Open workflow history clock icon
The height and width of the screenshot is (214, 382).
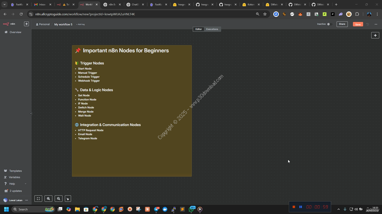(x=368, y=24)
